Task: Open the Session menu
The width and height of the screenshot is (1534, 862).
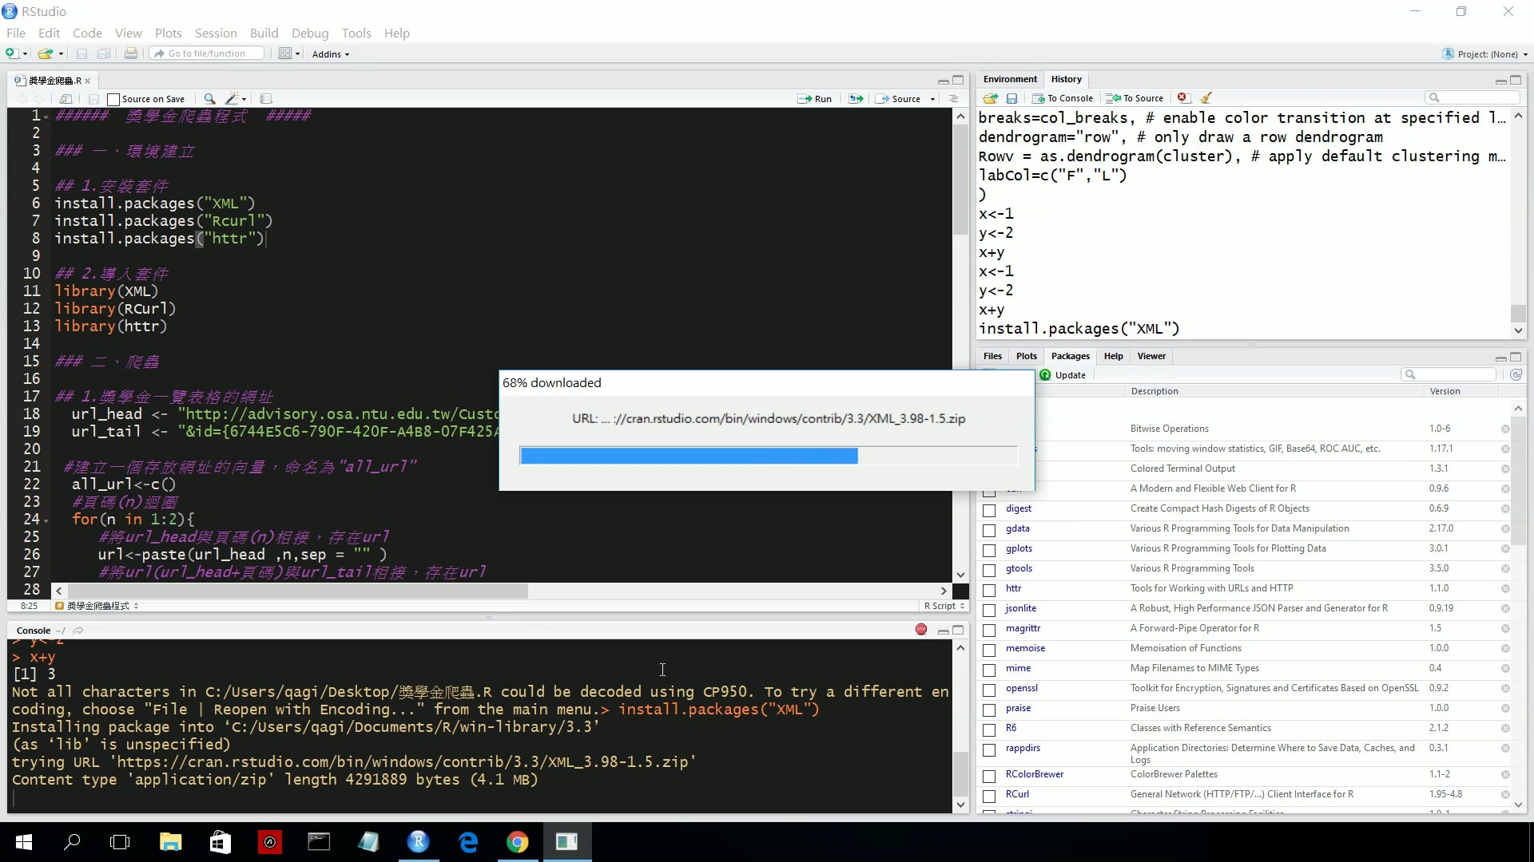Action: pos(216,33)
